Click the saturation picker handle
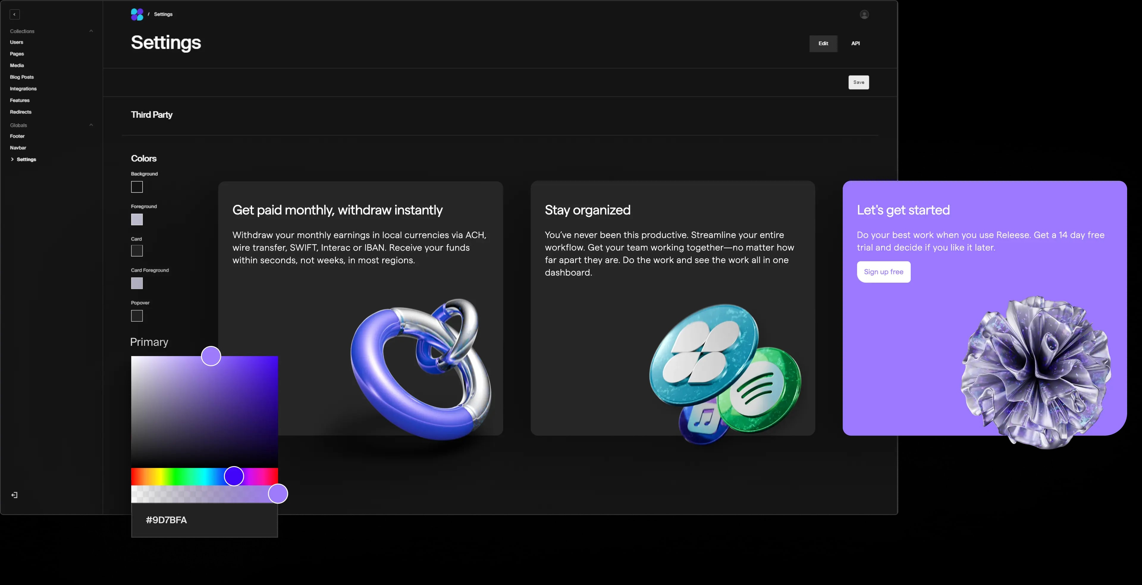The height and width of the screenshot is (585, 1142). [x=211, y=356]
